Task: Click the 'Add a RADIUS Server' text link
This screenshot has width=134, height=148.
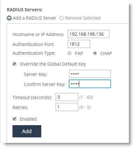Action: pos(35,18)
